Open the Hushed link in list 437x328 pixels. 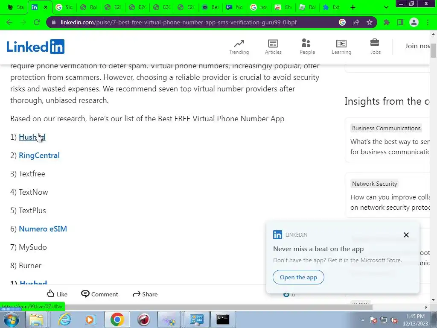(x=32, y=137)
